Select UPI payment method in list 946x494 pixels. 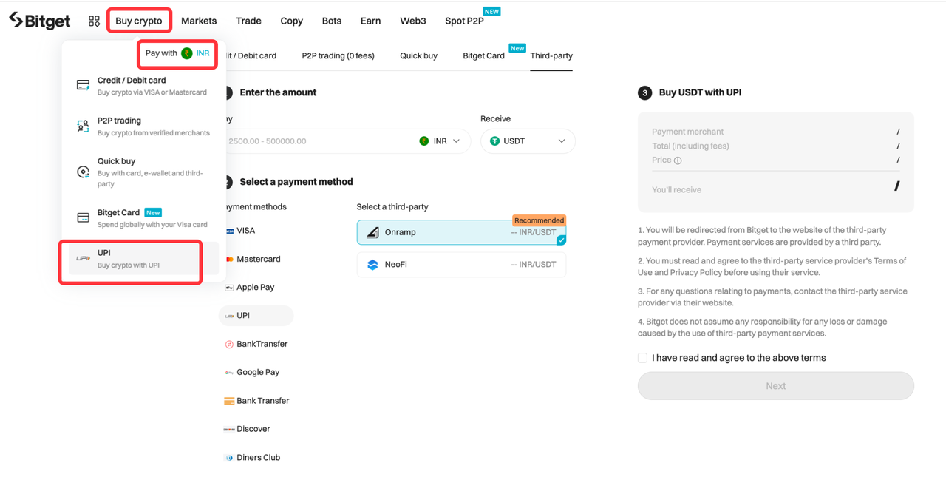256,316
